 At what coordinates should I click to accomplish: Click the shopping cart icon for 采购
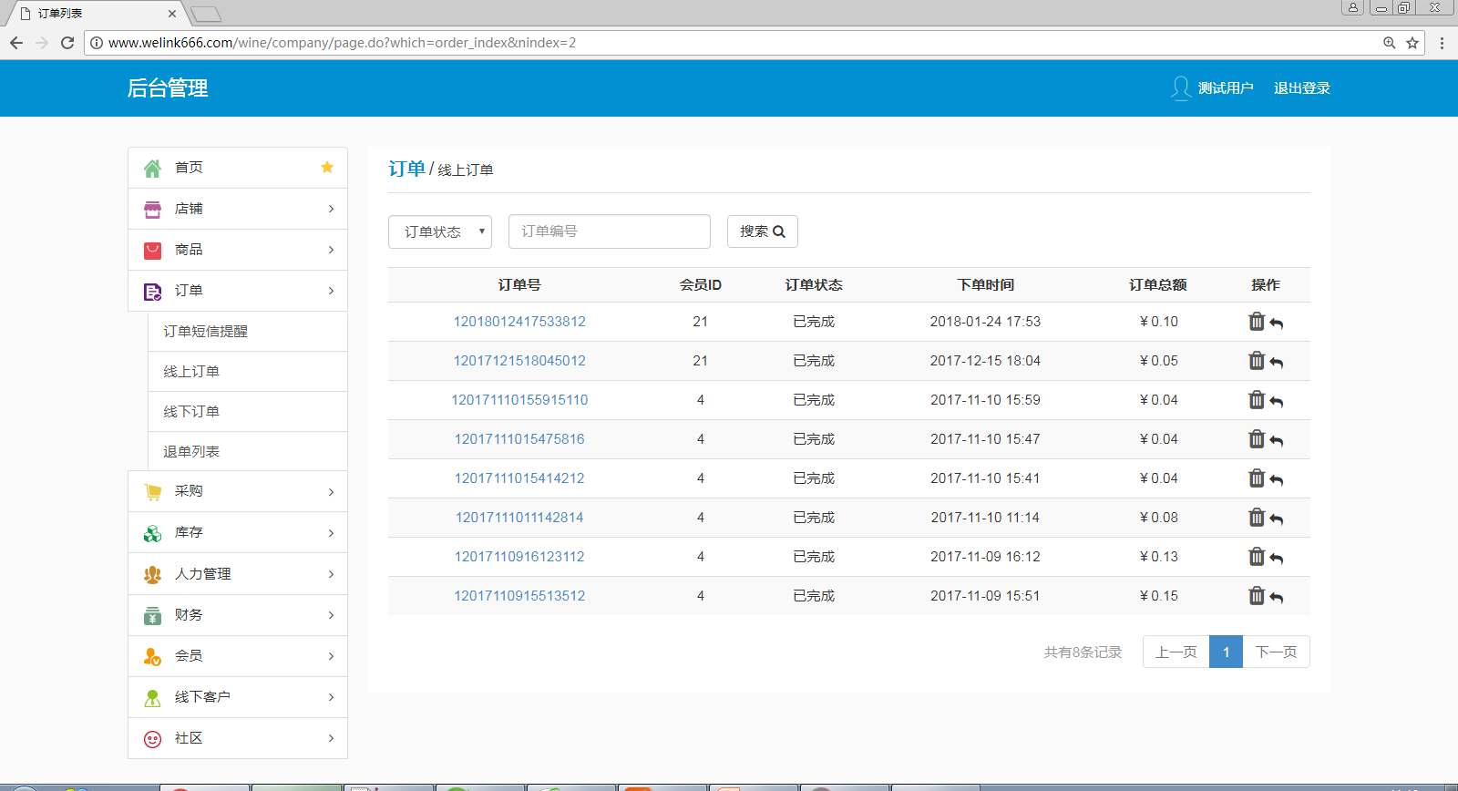coord(152,492)
